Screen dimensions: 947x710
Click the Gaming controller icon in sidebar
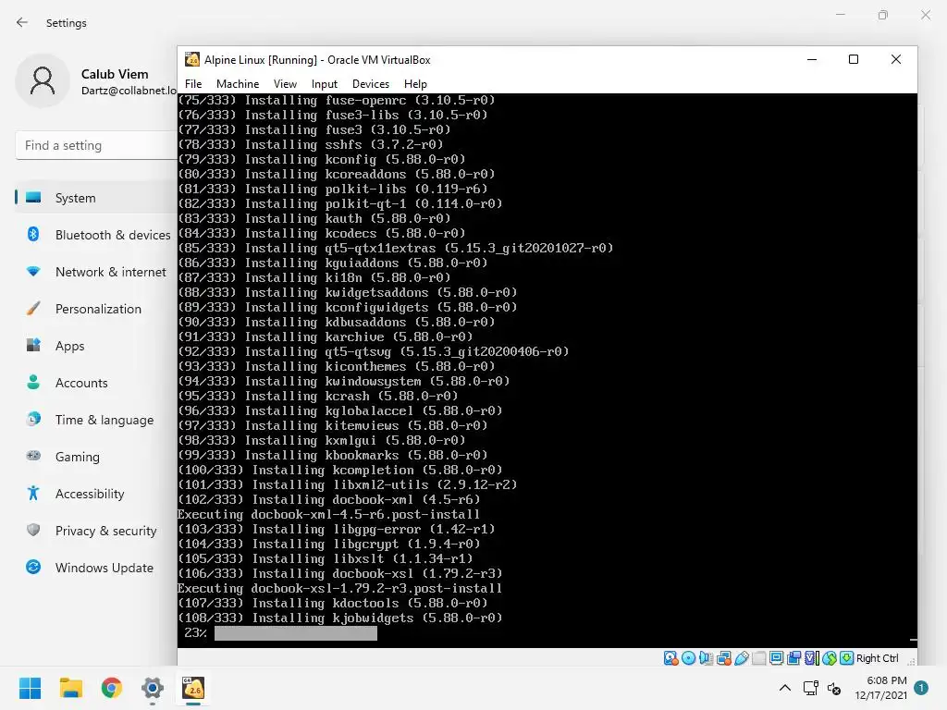pos(33,455)
